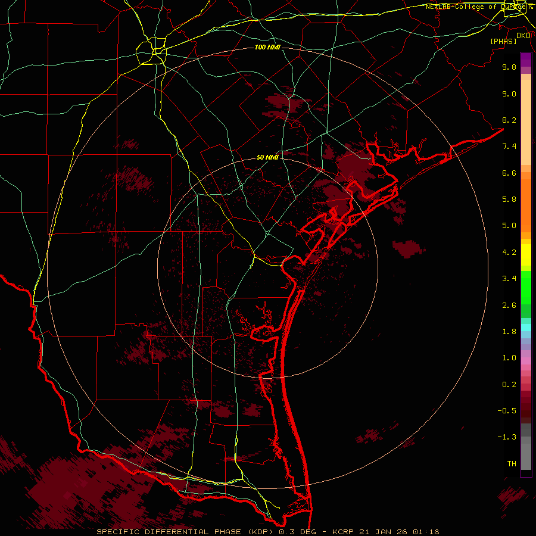Click the "9.0" color scale value
The width and height of the screenshot is (536, 536).
pyautogui.click(x=509, y=94)
